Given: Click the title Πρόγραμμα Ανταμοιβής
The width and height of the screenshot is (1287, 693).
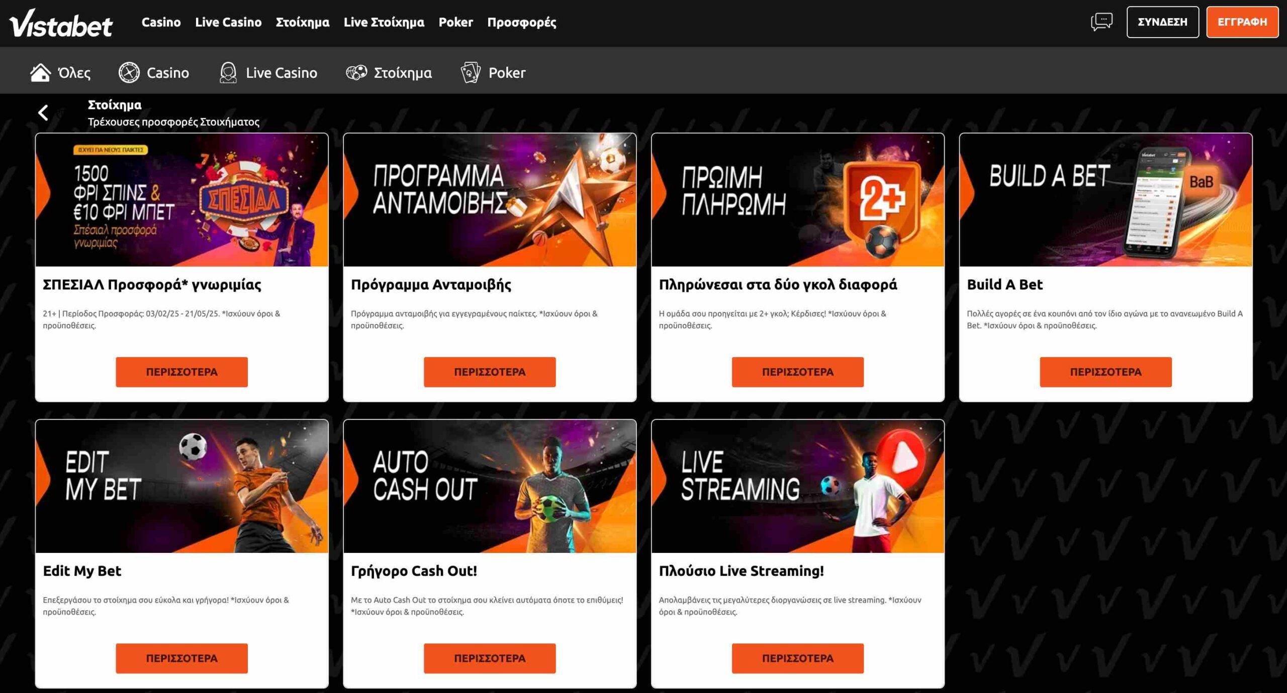Looking at the screenshot, I should pyautogui.click(x=431, y=285).
